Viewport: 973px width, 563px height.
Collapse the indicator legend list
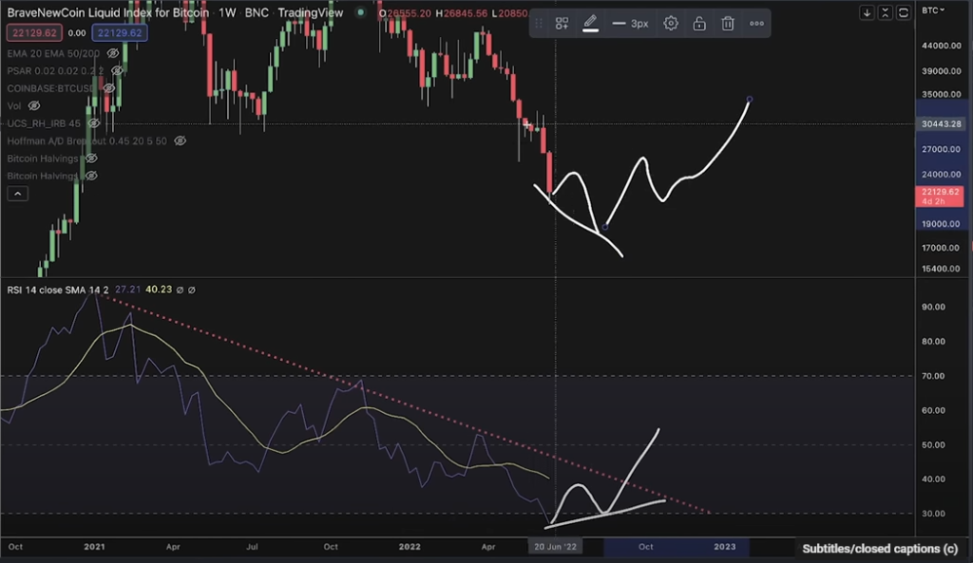[x=17, y=194]
